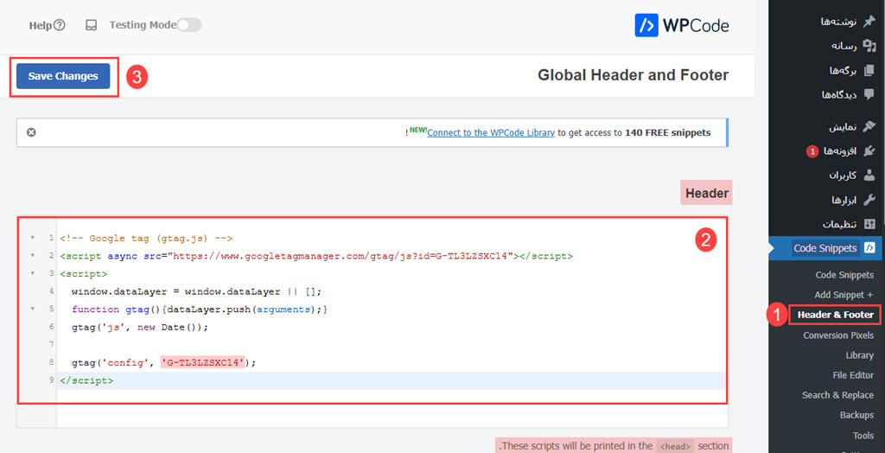This screenshot has height=453, width=885.
Task: Click the 'G-TL3LZSXC14' ID in config line
Action: click(204, 362)
